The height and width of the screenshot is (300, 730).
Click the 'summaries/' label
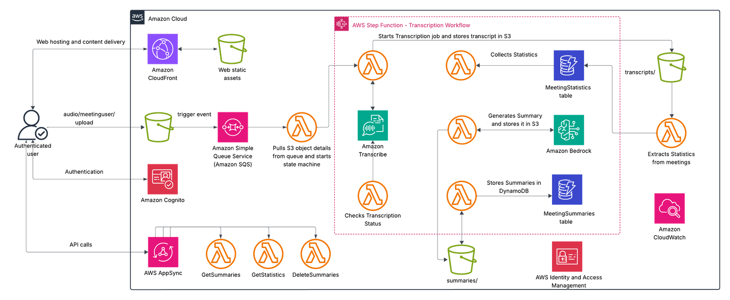coord(462,280)
